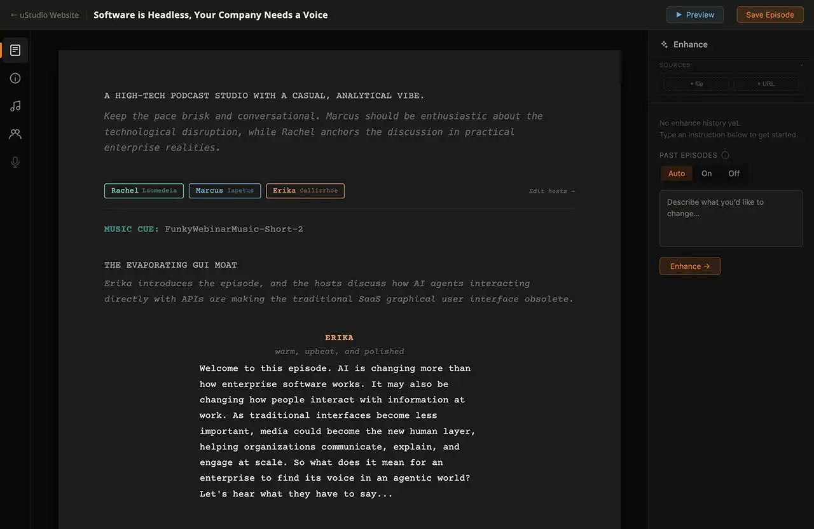Open the music note panel in sidebar
This screenshot has width=814, height=529.
pos(15,106)
